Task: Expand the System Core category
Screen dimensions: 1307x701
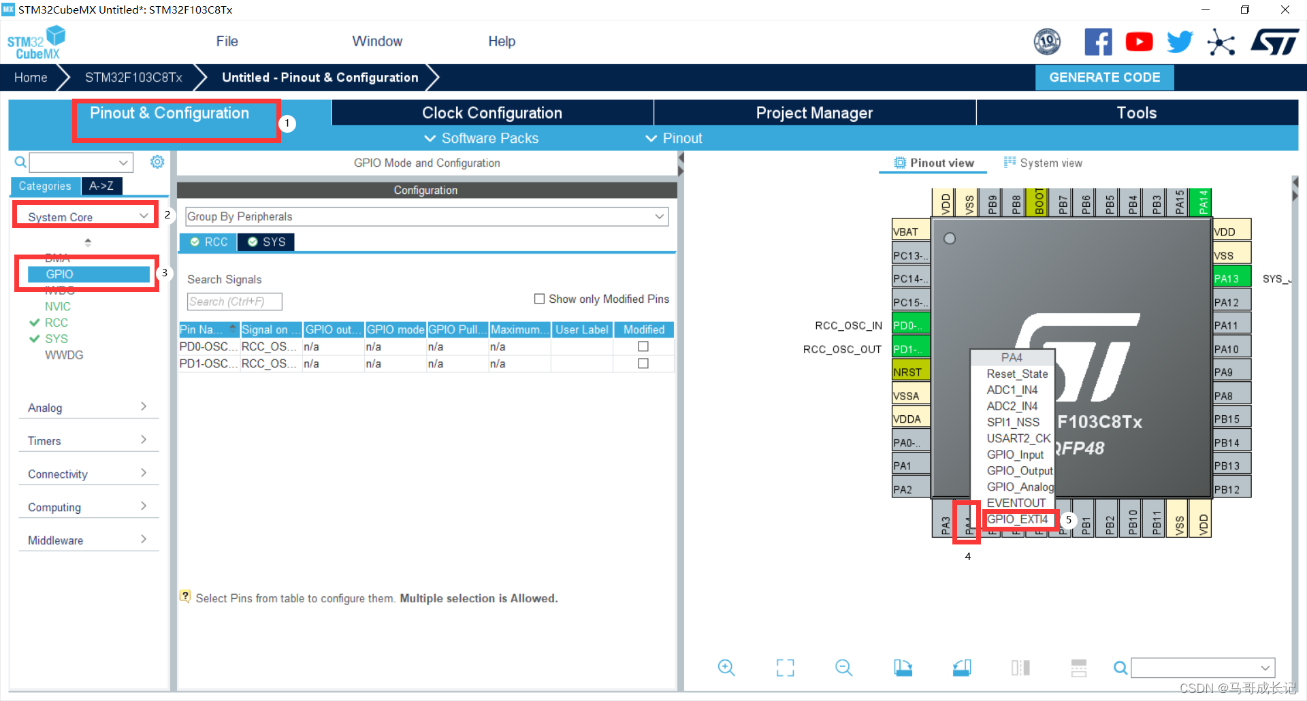Action: click(87, 216)
